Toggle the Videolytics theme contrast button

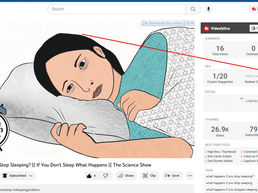pyautogui.click(x=254, y=28)
